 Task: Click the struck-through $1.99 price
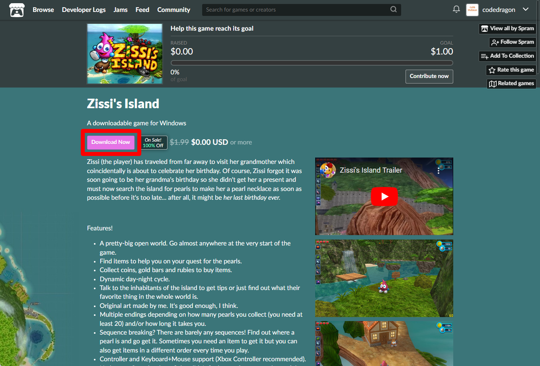[x=179, y=142]
